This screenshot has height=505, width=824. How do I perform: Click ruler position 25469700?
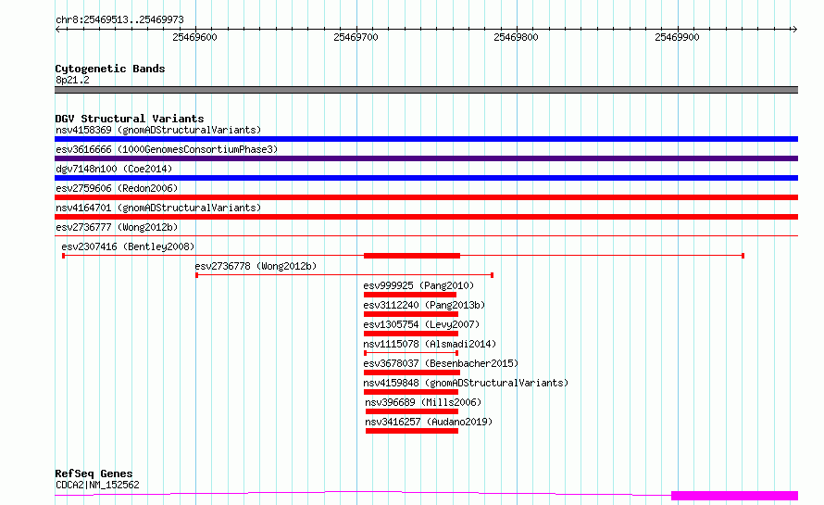(356, 37)
